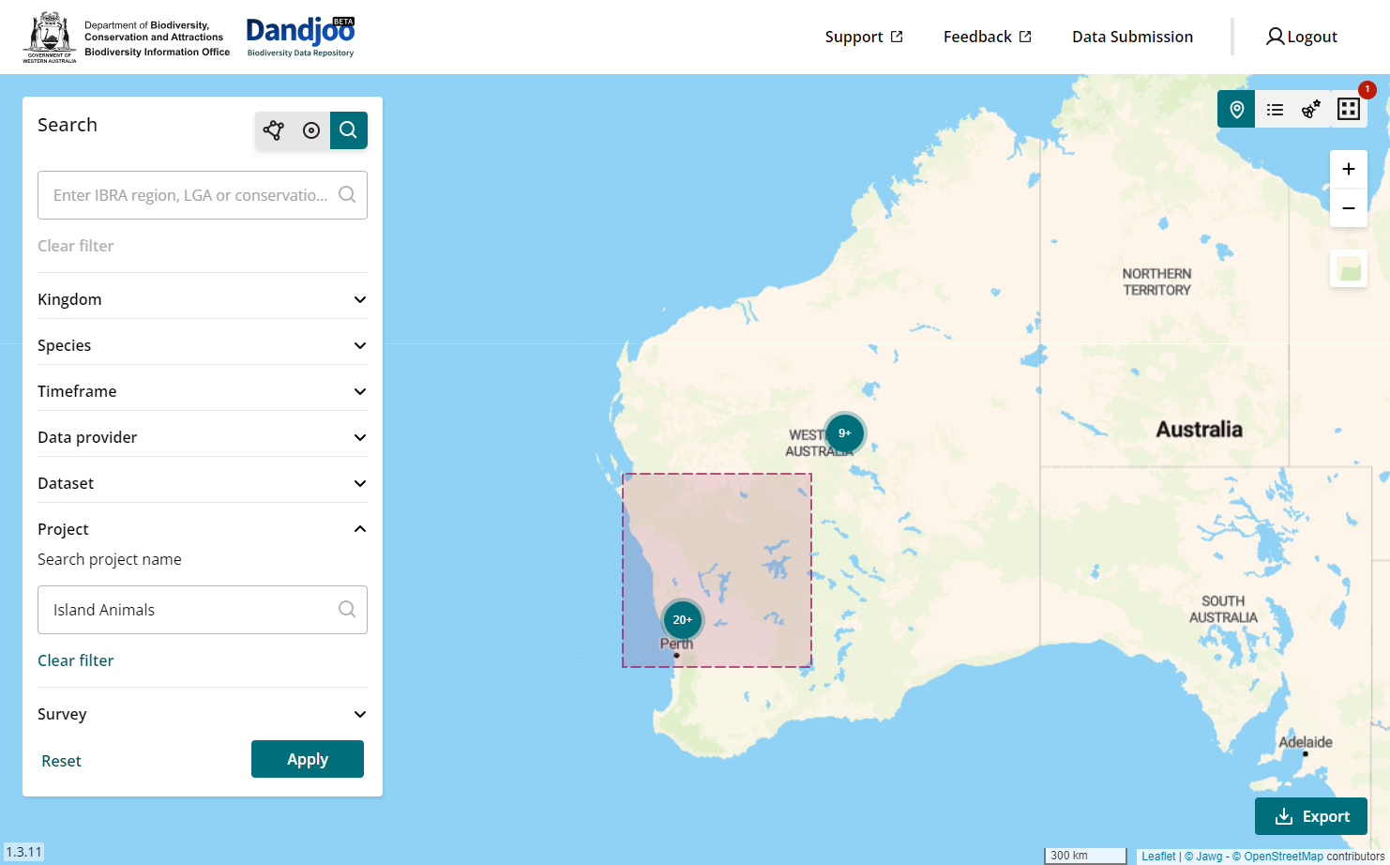This screenshot has width=1390, height=865.
Task: Open the 9+ cluster marker
Action: click(x=845, y=432)
